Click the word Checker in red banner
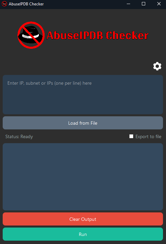 tap(127, 36)
